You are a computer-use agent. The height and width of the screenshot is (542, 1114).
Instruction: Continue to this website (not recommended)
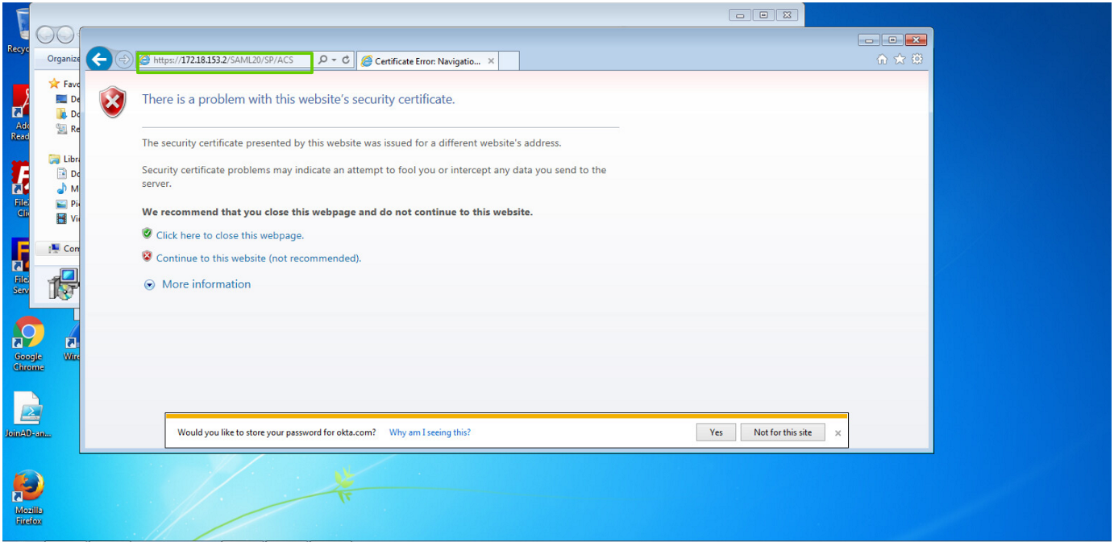tap(259, 259)
